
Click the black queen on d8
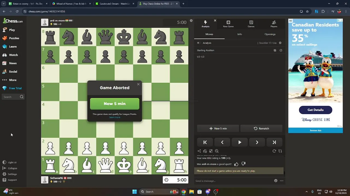105,37
